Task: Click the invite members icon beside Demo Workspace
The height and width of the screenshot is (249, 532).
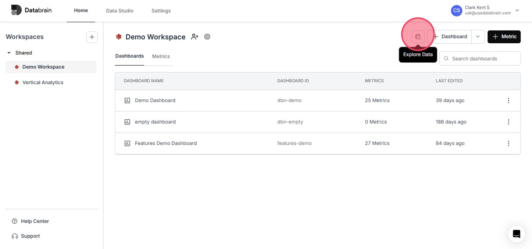Action: pyautogui.click(x=194, y=37)
